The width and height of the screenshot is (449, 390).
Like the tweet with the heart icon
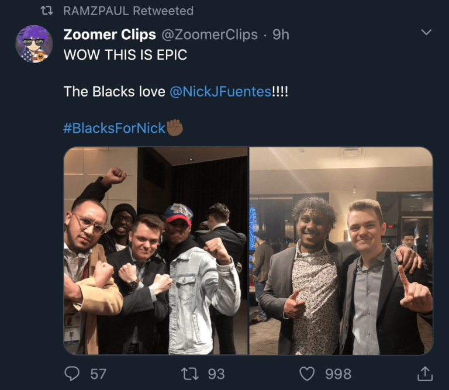tap(307, 374)
